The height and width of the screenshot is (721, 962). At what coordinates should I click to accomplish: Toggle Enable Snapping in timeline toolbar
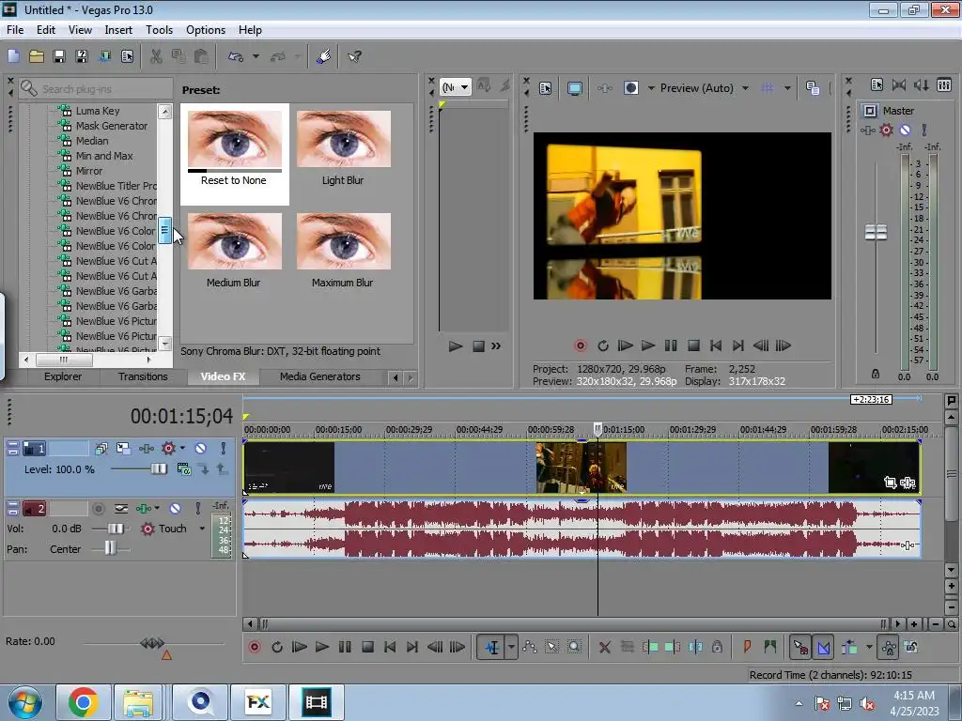click(x=800, y=647)
